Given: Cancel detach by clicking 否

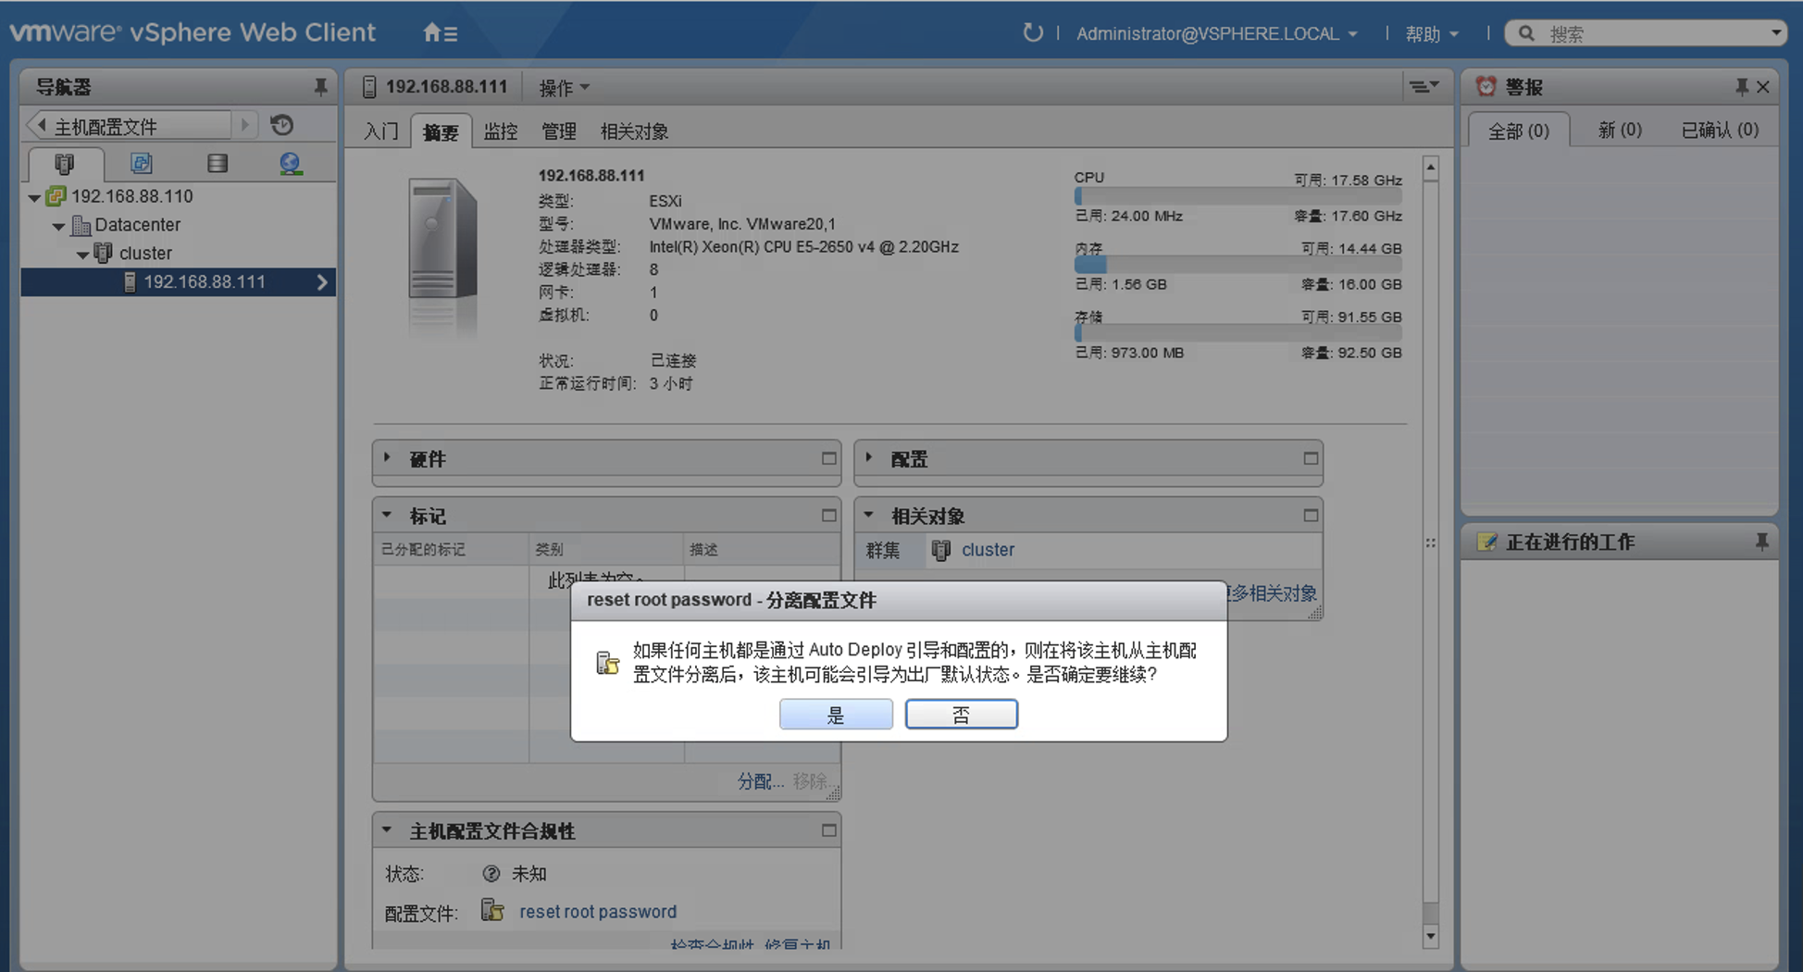Looking at the screenshot, I should (x=962, y=715).
